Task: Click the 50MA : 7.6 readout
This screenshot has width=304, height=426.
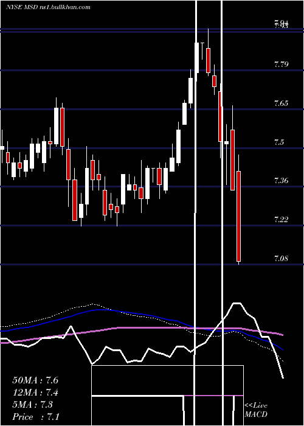Action: 35,380
